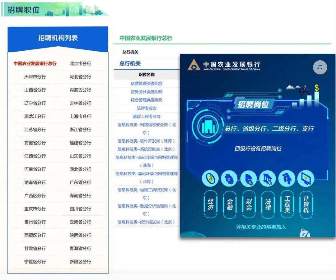This screenshot has height=280, width=336.
Task: Open 福建省分行 branch
Action: tap(80, 143)
